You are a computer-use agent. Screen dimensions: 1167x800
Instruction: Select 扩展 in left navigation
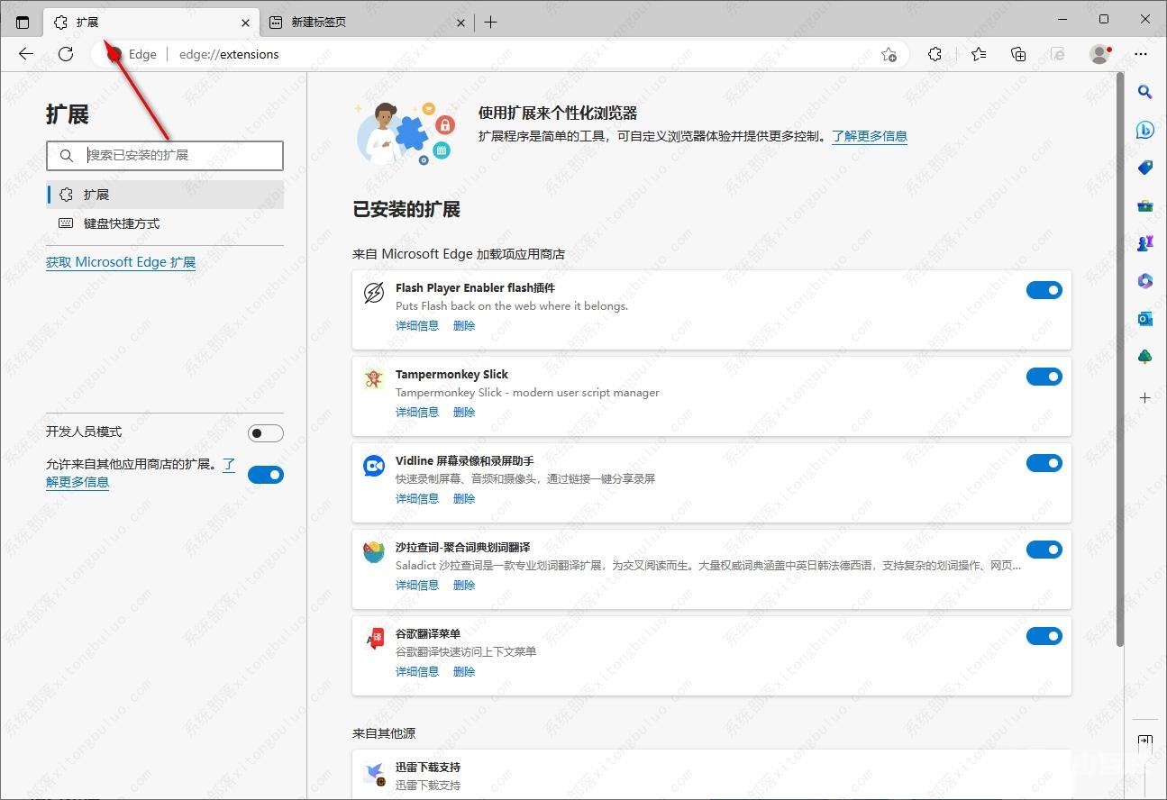coord(165,195)
